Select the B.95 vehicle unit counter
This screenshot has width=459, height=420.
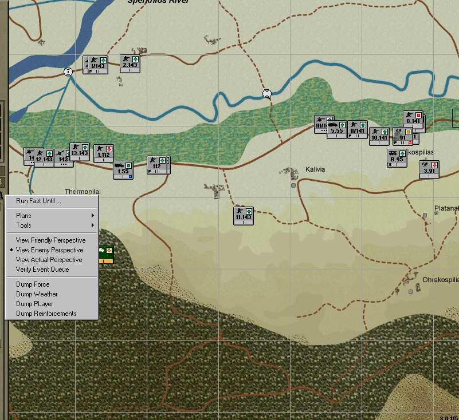tap(397, 158)
